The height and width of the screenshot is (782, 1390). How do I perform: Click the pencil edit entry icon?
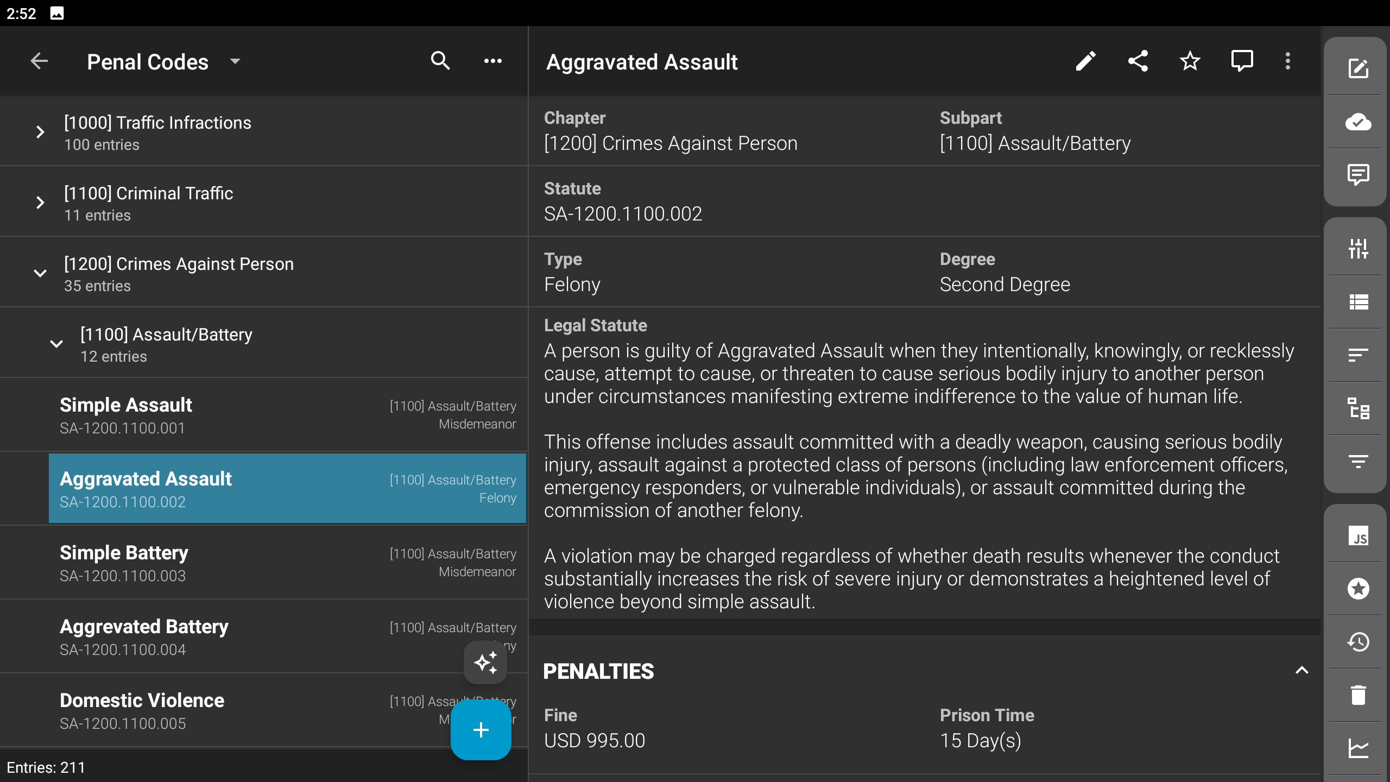coord(1085,61)
